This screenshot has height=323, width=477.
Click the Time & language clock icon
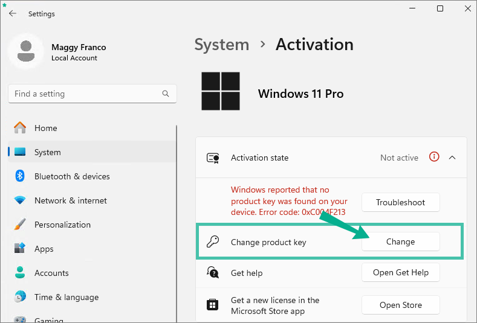click(20, 296)
